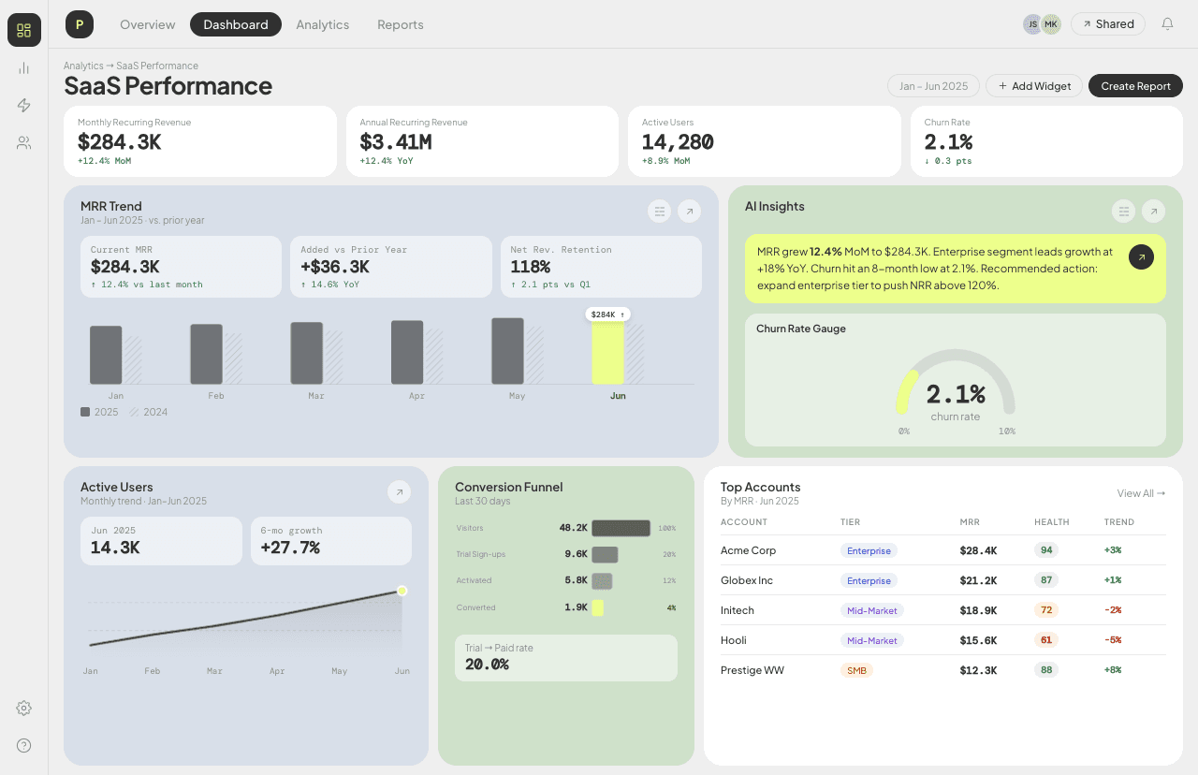Select the Globex Inc account row

(943, 580)
